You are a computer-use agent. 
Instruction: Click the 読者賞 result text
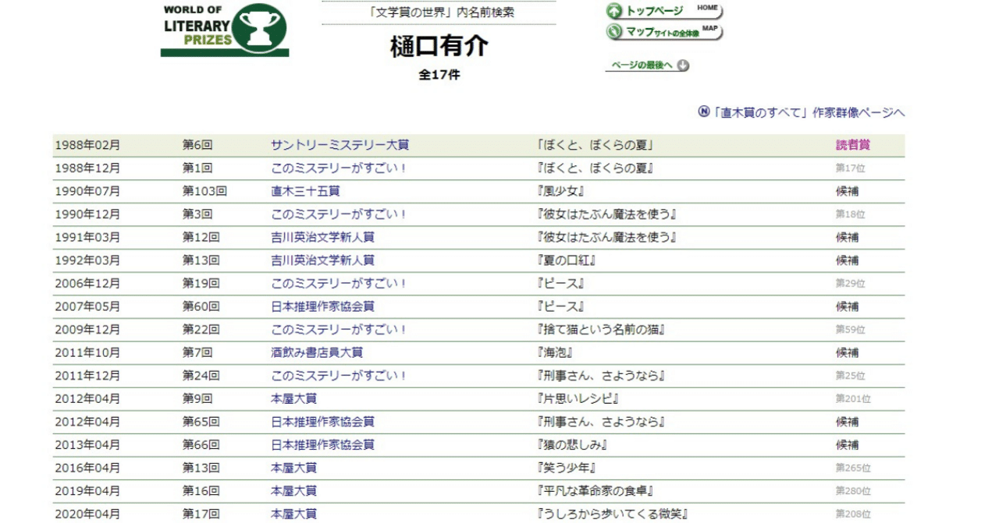[853, 145]
